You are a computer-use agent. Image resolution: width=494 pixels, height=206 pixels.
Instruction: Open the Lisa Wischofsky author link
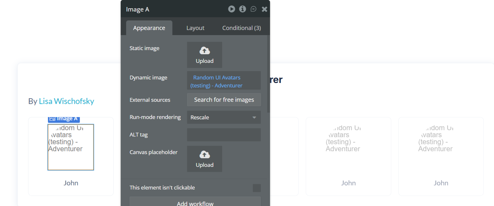click(x=66, y=101)
